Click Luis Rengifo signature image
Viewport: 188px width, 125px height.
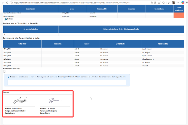point(55,100)
